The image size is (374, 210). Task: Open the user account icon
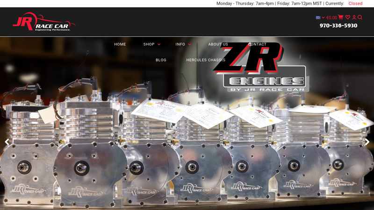tap(354, 17)
